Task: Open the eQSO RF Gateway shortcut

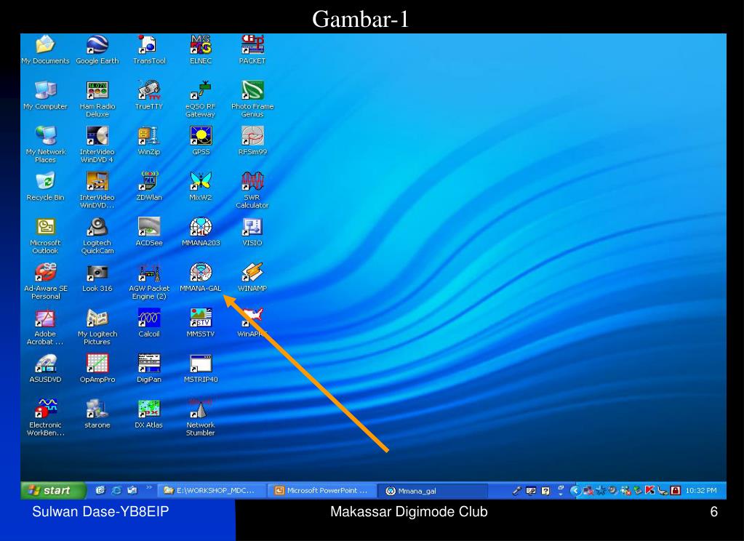Action: click(x=201, y=99)
